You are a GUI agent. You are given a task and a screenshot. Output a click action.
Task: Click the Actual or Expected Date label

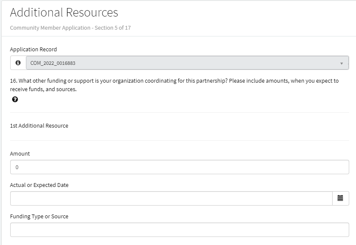(39, 185)
